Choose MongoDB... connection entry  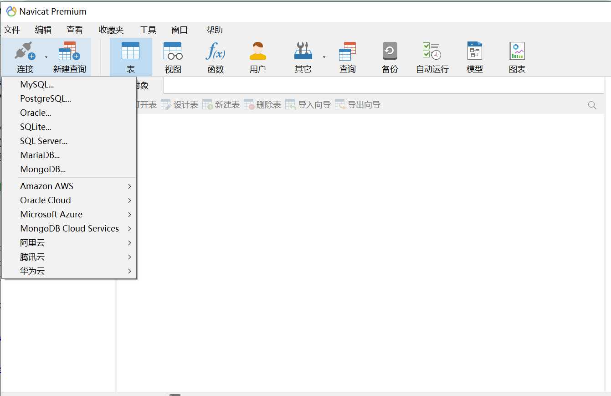coord(69,169)
